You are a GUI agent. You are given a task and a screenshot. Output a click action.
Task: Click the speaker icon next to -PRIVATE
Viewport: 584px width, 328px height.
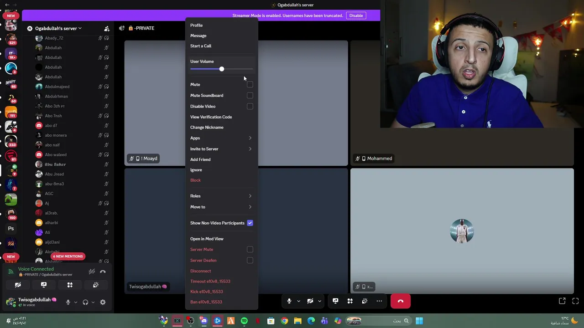(122, 28)
